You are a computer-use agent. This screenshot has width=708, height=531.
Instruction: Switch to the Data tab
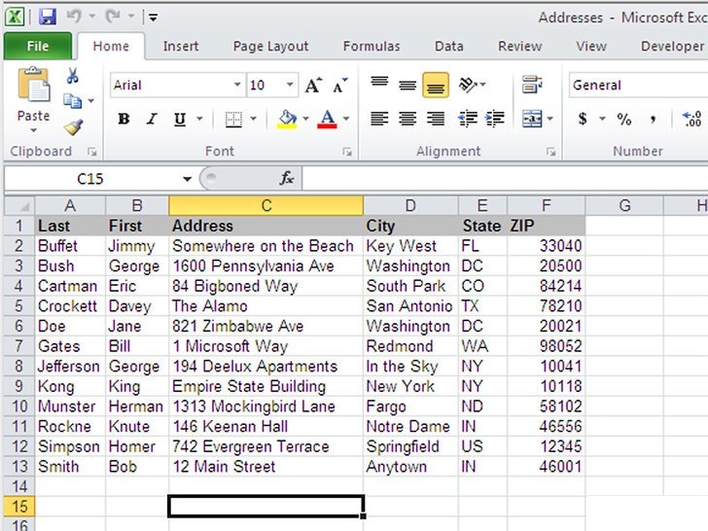tap(449, 46)
